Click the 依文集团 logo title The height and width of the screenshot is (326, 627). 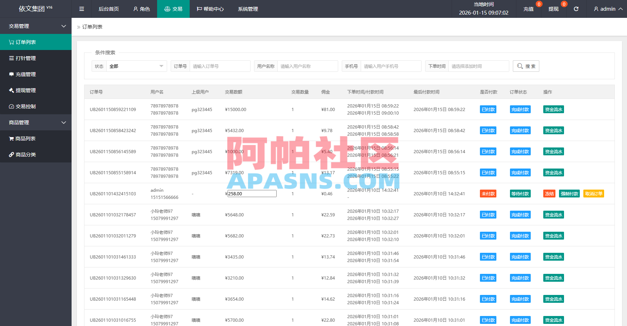click(35, 9)
